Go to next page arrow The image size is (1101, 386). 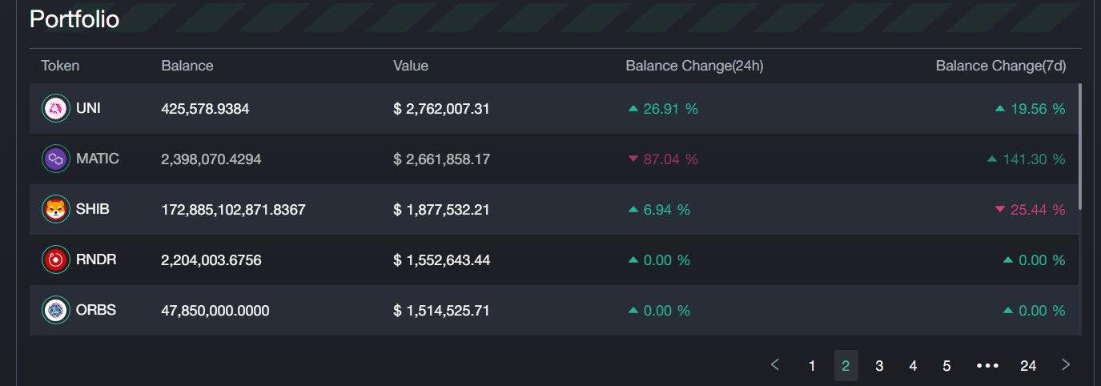(1065, 365)
